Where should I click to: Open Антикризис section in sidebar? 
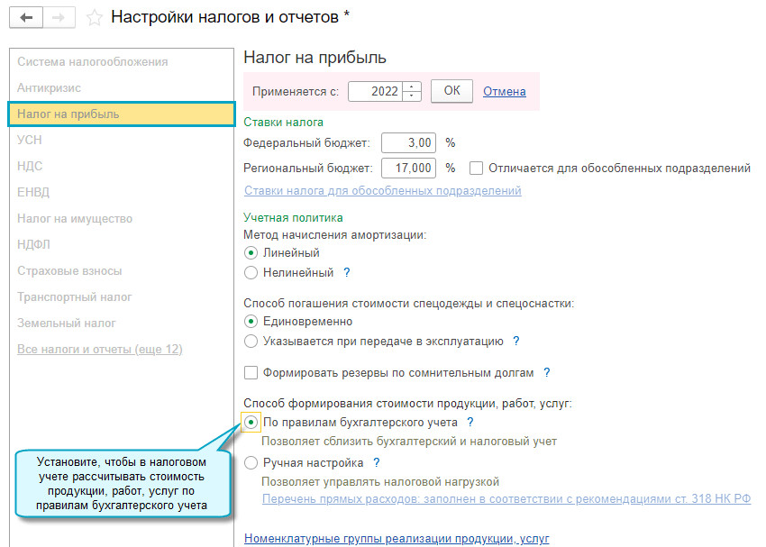[49, 88]
